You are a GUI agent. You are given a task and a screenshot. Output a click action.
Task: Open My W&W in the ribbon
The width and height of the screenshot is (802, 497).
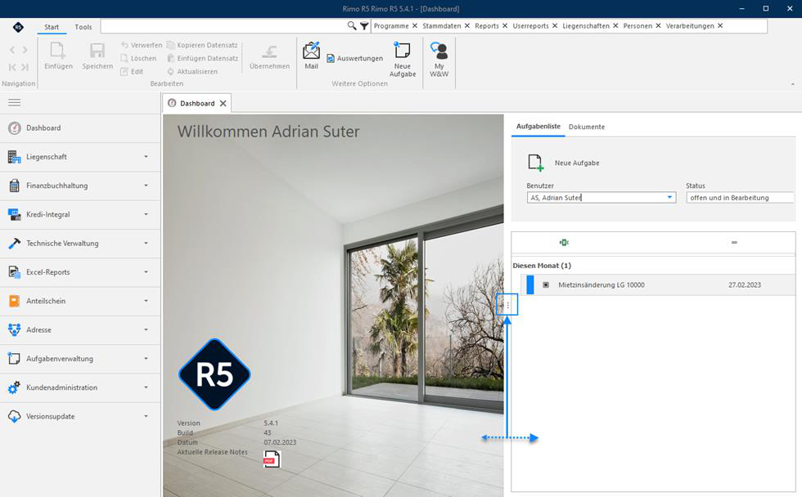tap(439, 59)
